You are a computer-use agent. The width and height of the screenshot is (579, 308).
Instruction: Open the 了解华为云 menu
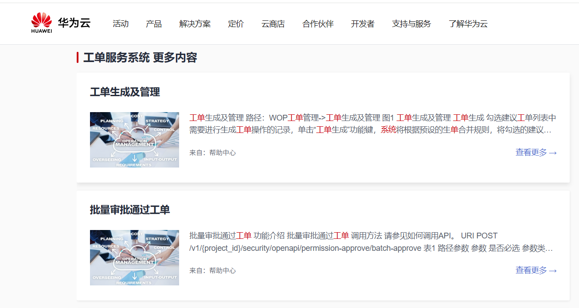[x=468, y=24]
